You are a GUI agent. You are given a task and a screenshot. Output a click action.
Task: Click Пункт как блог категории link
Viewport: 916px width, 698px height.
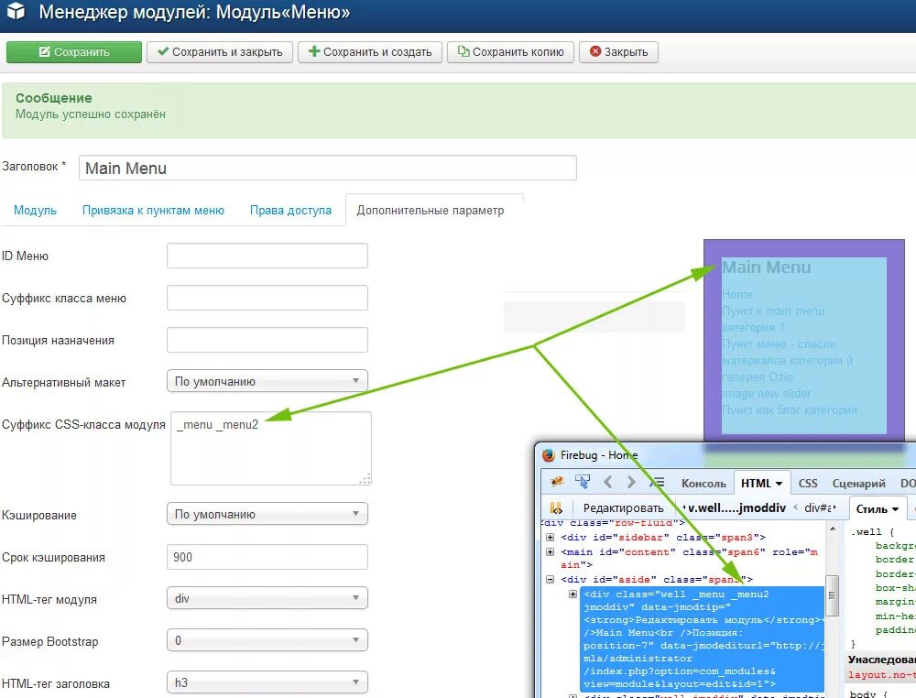(790, 409)
